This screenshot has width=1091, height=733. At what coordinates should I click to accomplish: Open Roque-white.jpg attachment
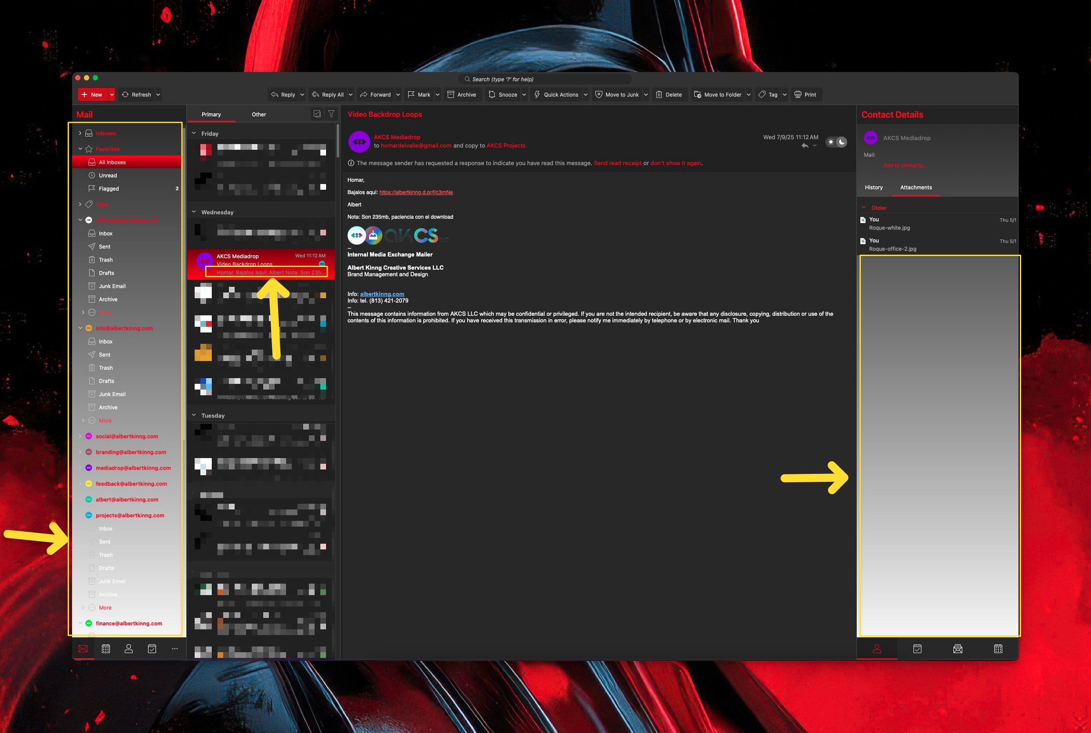938,224
